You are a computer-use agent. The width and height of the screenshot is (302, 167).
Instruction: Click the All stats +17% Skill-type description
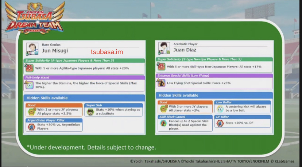[214, 67]
